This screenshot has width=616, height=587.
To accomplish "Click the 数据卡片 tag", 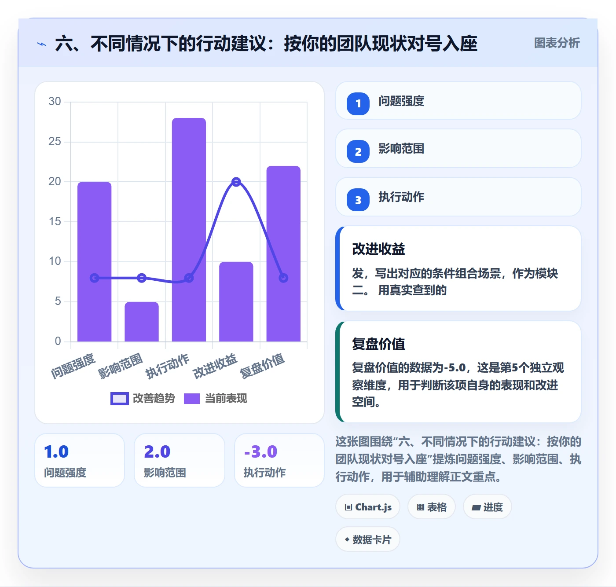I will (x=368, y=539).
